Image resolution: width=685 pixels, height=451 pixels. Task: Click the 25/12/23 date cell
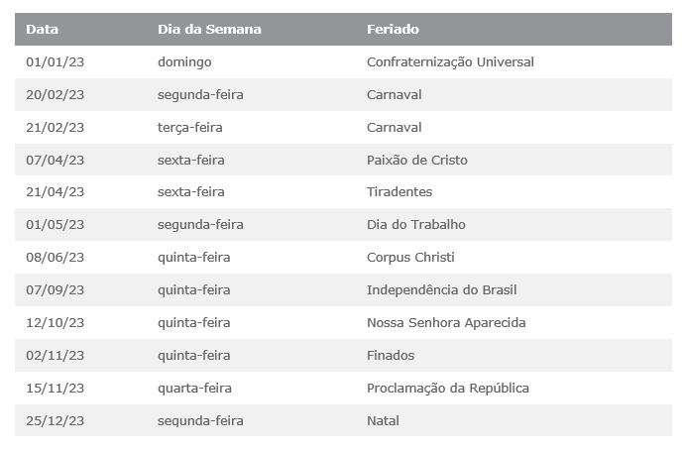tap(56, 421)
